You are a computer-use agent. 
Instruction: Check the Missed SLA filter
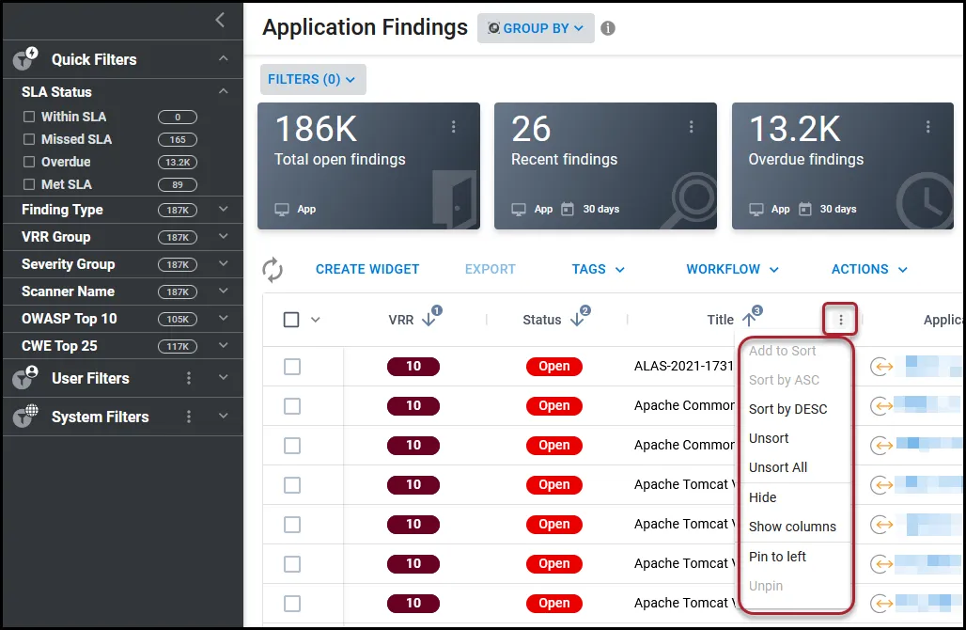[x=29, y=139]
